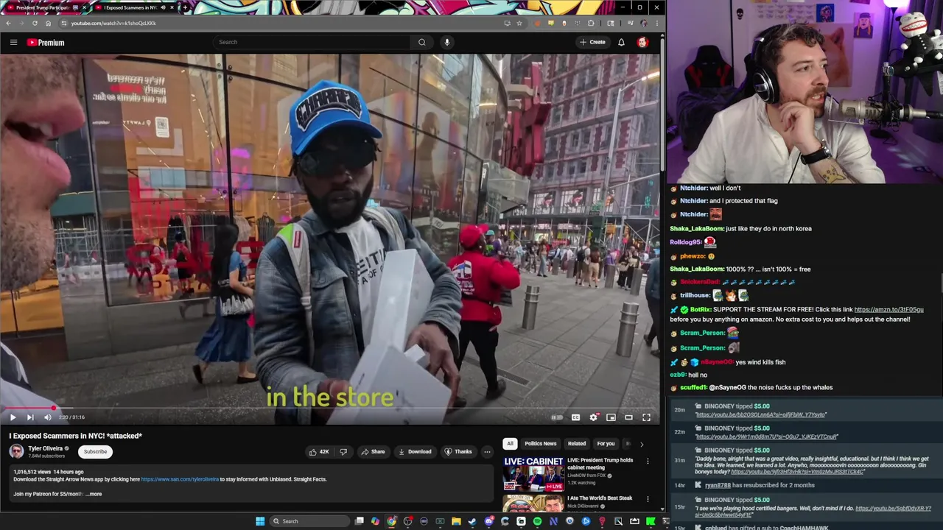Open Steam from the taskbar
Viewport: 943px width, 530px height.
click(x=472, y=521)
